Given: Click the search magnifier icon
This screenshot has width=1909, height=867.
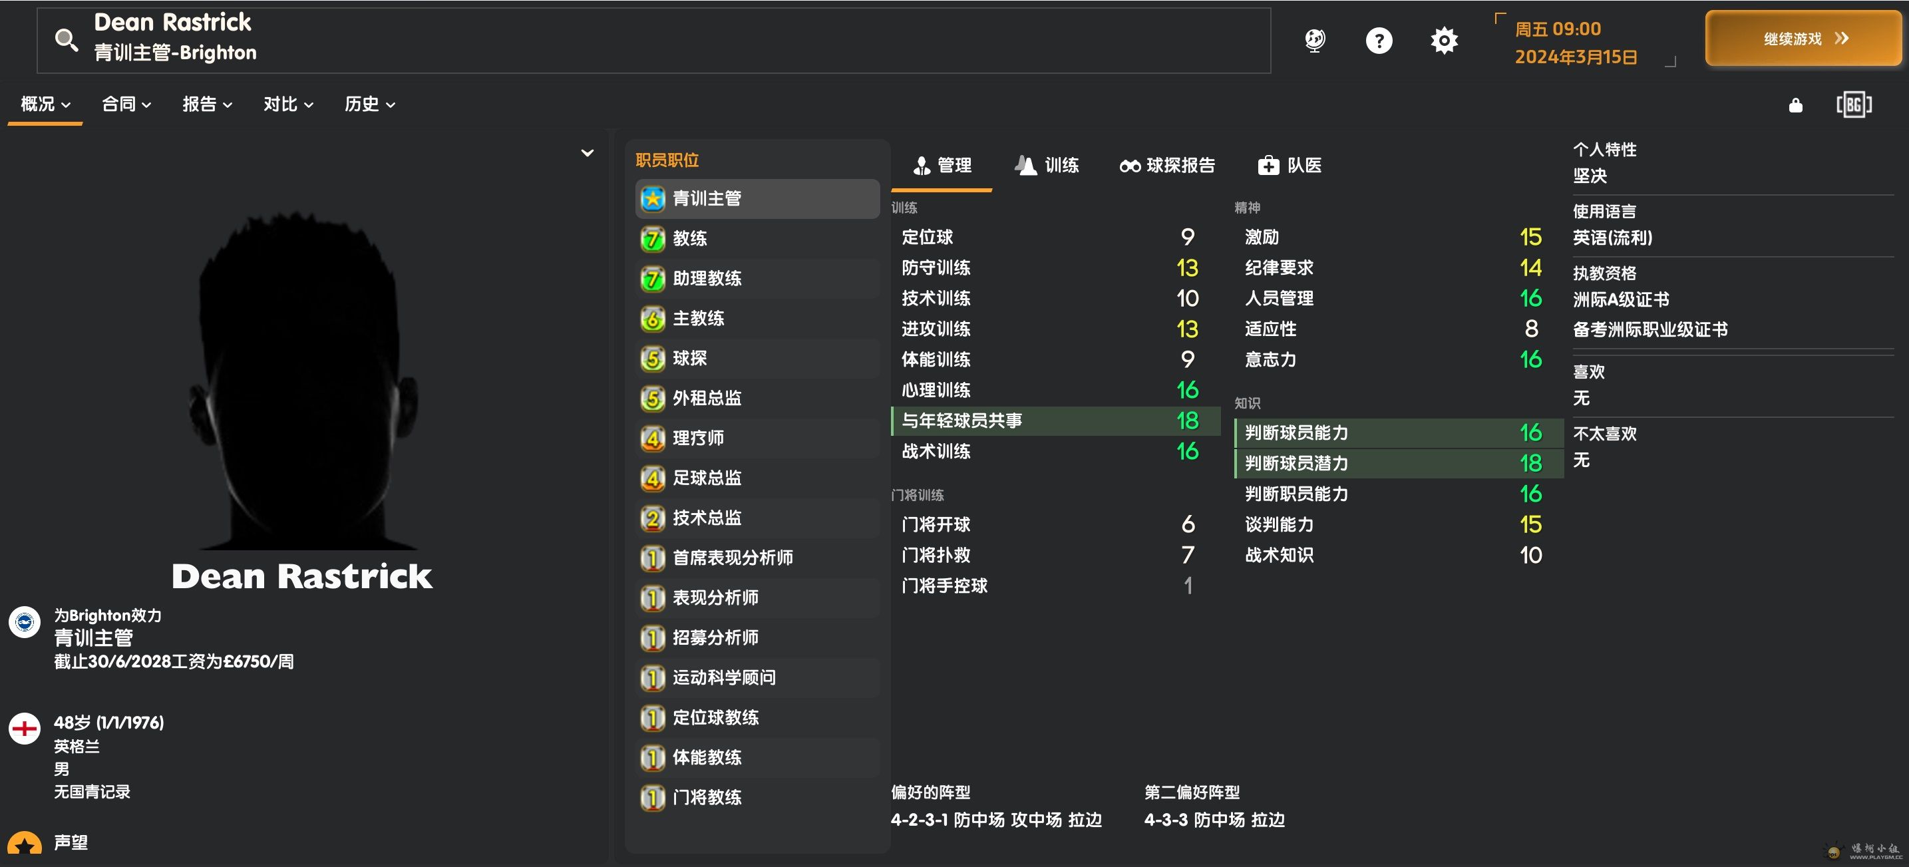Looking at the screenshot, I should coord(66,40).
